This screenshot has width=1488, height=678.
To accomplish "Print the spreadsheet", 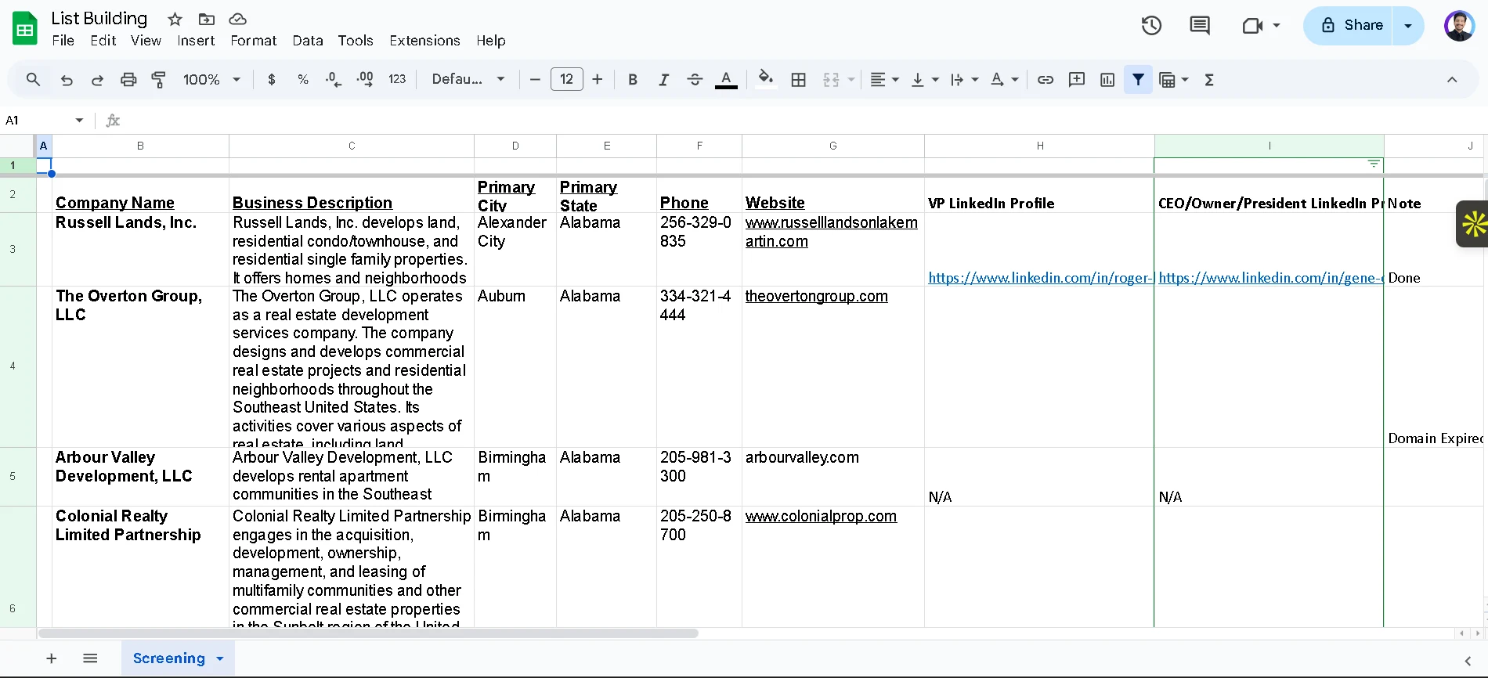I will [x=128, y=79].
